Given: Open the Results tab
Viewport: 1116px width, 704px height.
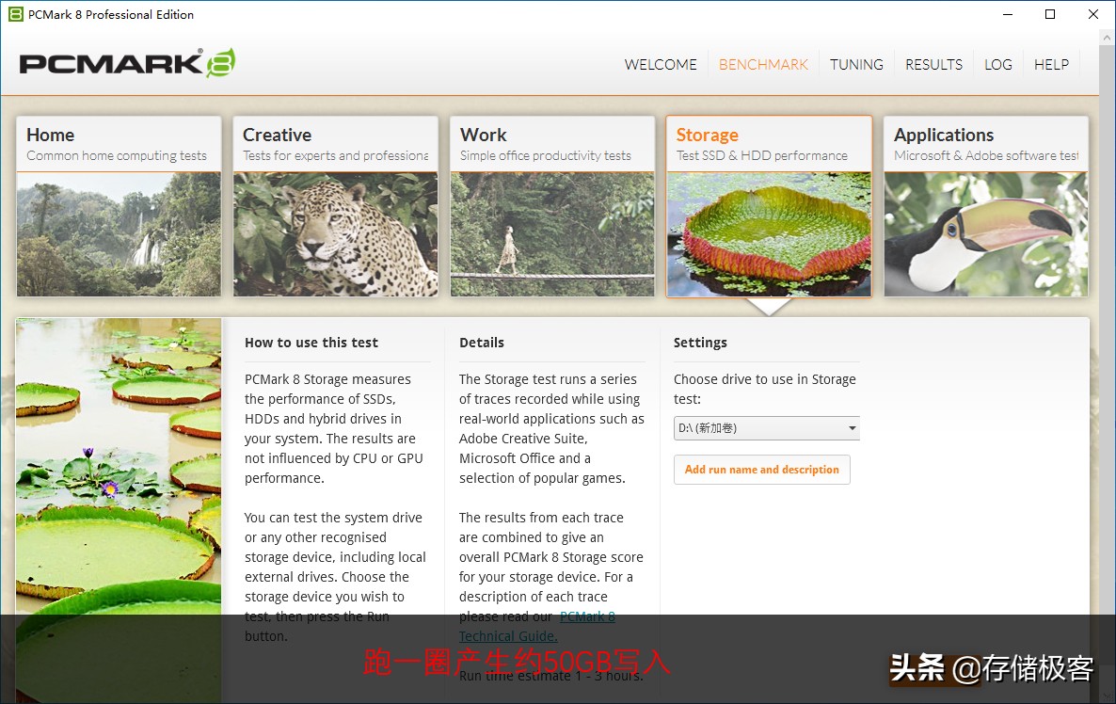Looking at the screenshot, I should coord(933,65).
